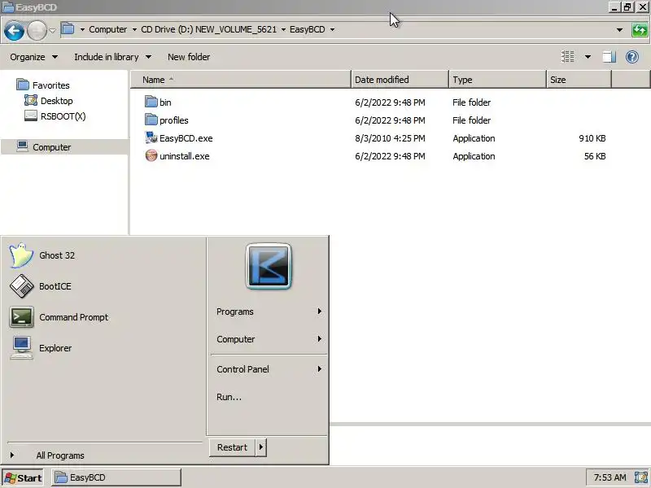
Task: Open the address bar history dropdown
Action: (x=619, y=30)
